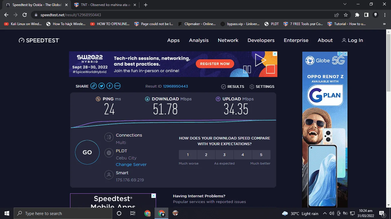Open the Kali Linux on Wind... bookmark
Screen dimensions: 391x219
[x=23, y=24]
